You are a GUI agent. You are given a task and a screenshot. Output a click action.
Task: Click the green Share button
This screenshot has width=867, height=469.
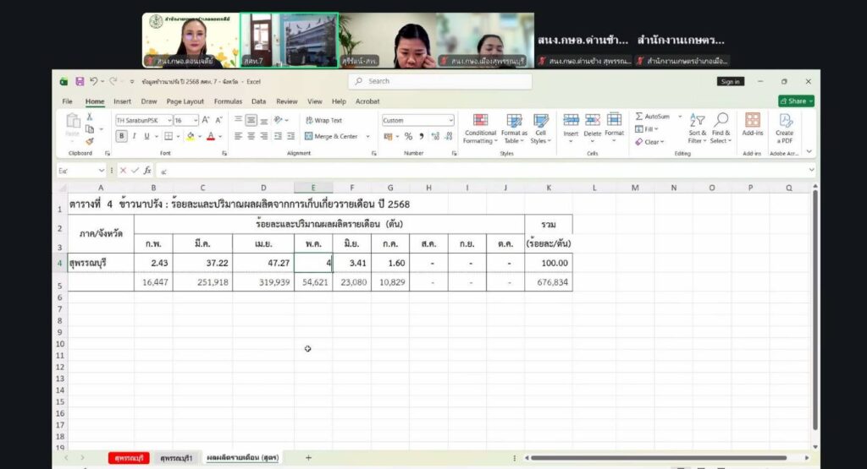click(796, 101)
